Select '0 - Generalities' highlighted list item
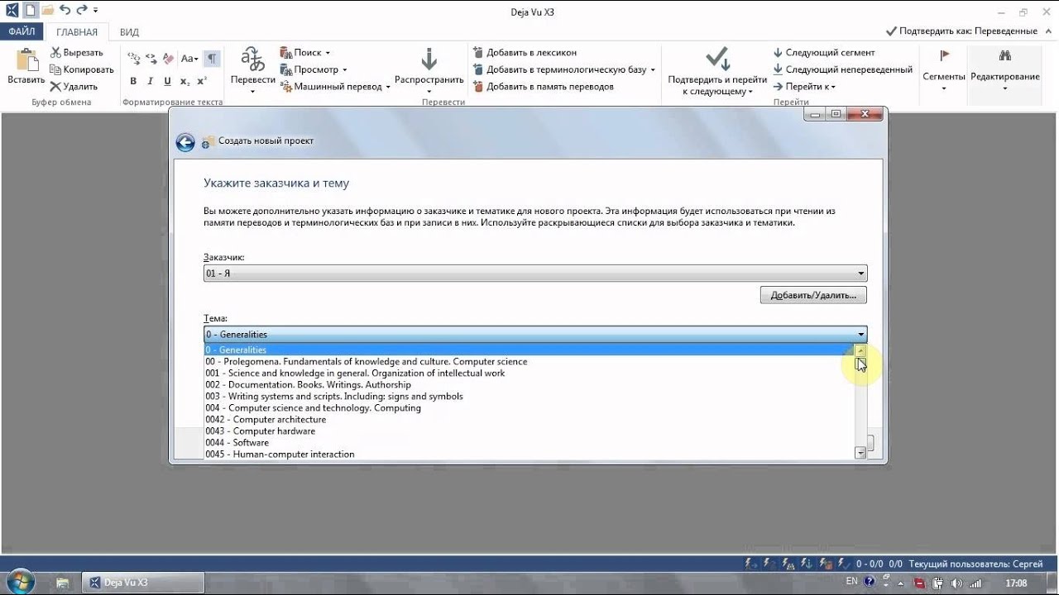The height and width of the screenshot is (595, 1059). [529, 350]
